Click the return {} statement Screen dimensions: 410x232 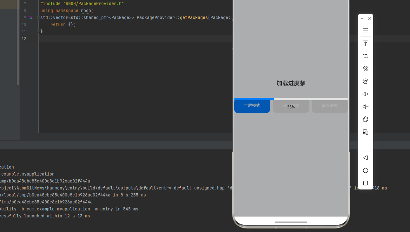click(x=63, y=25)
